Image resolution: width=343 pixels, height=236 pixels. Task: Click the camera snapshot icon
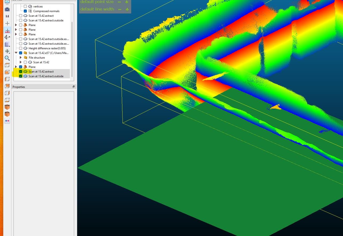(7, 9)
